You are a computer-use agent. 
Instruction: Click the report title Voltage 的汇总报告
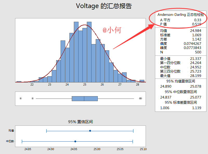click(104, 6)
